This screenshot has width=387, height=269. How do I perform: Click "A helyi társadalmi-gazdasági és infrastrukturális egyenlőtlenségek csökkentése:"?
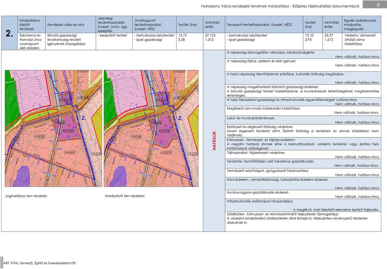pyautogui.click(x=292, y=100)
